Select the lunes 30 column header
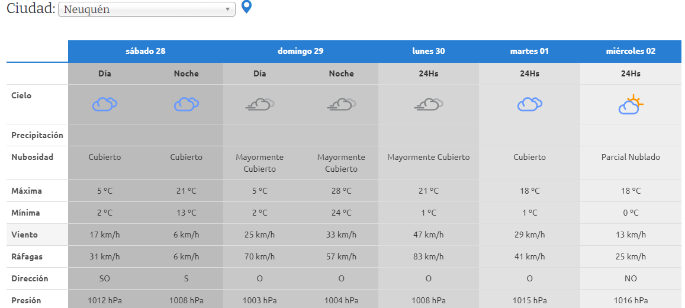 pyautogui.click(x=429, y=51)
